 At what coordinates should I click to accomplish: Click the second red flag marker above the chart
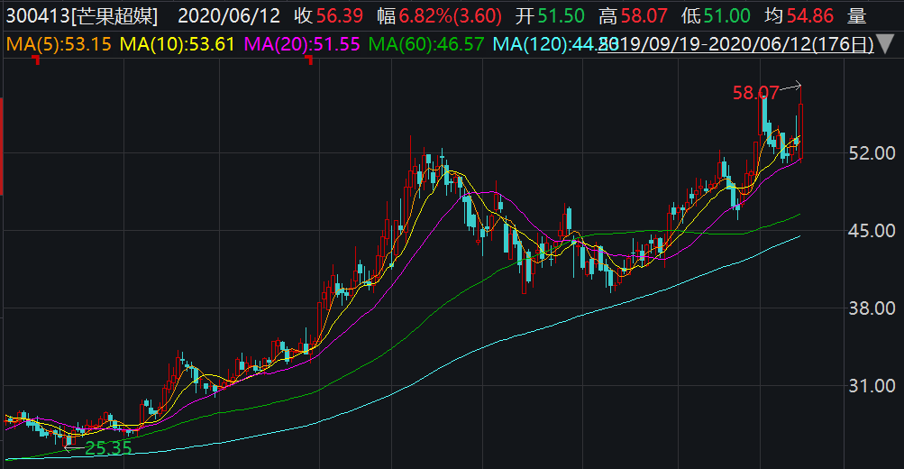coord(309,60)
